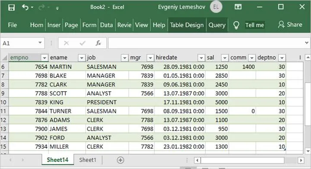
Task: Expand the formula bar chevron
Action: [307, 43]
